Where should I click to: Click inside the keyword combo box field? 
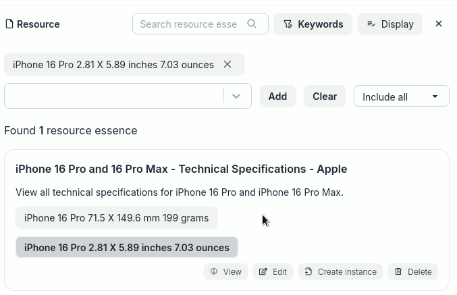click(114, 96)
